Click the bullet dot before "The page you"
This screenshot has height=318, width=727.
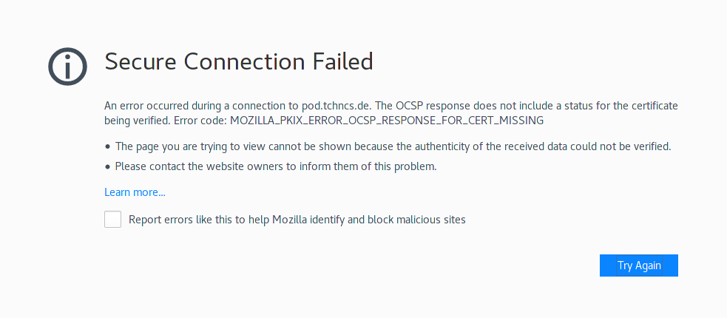coord(108,146)
